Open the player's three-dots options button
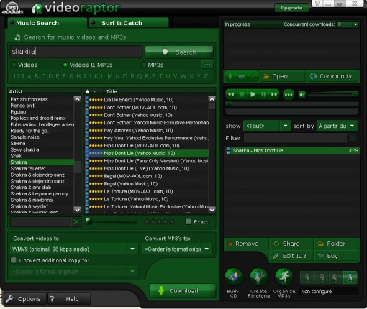The height and width of the screenshot is (309, 367). pyautogui.click(x=289, y=95)
